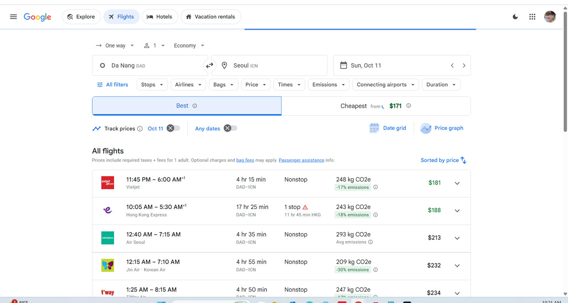
Task: Open the Connecting airports filter dropdown
Action: 385,84
